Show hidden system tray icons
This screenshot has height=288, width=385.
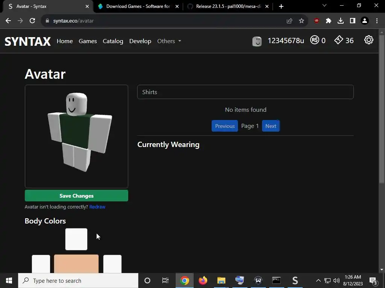point(318,280)
